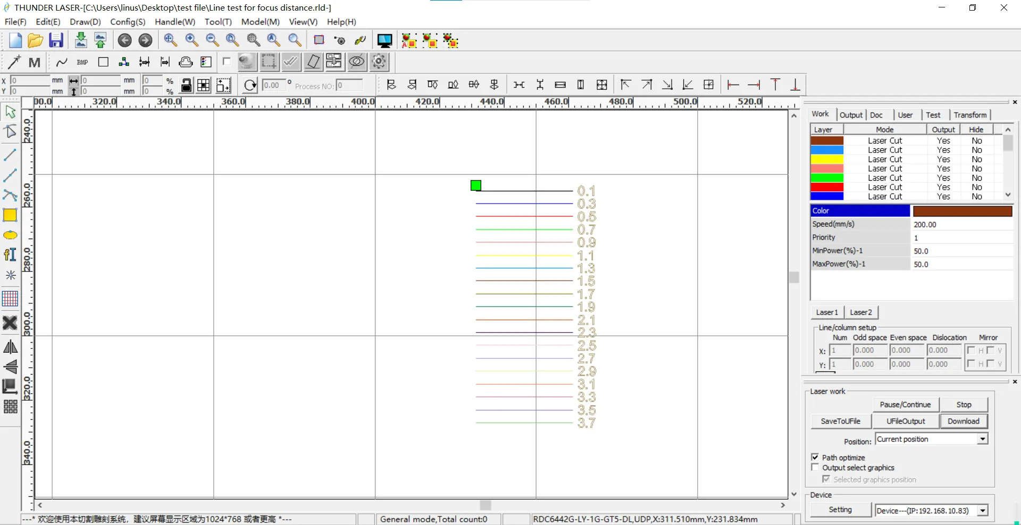1021x525 pixels.
Task: Select the array grid tool in sidebar
Action: [x=10, y=407]
